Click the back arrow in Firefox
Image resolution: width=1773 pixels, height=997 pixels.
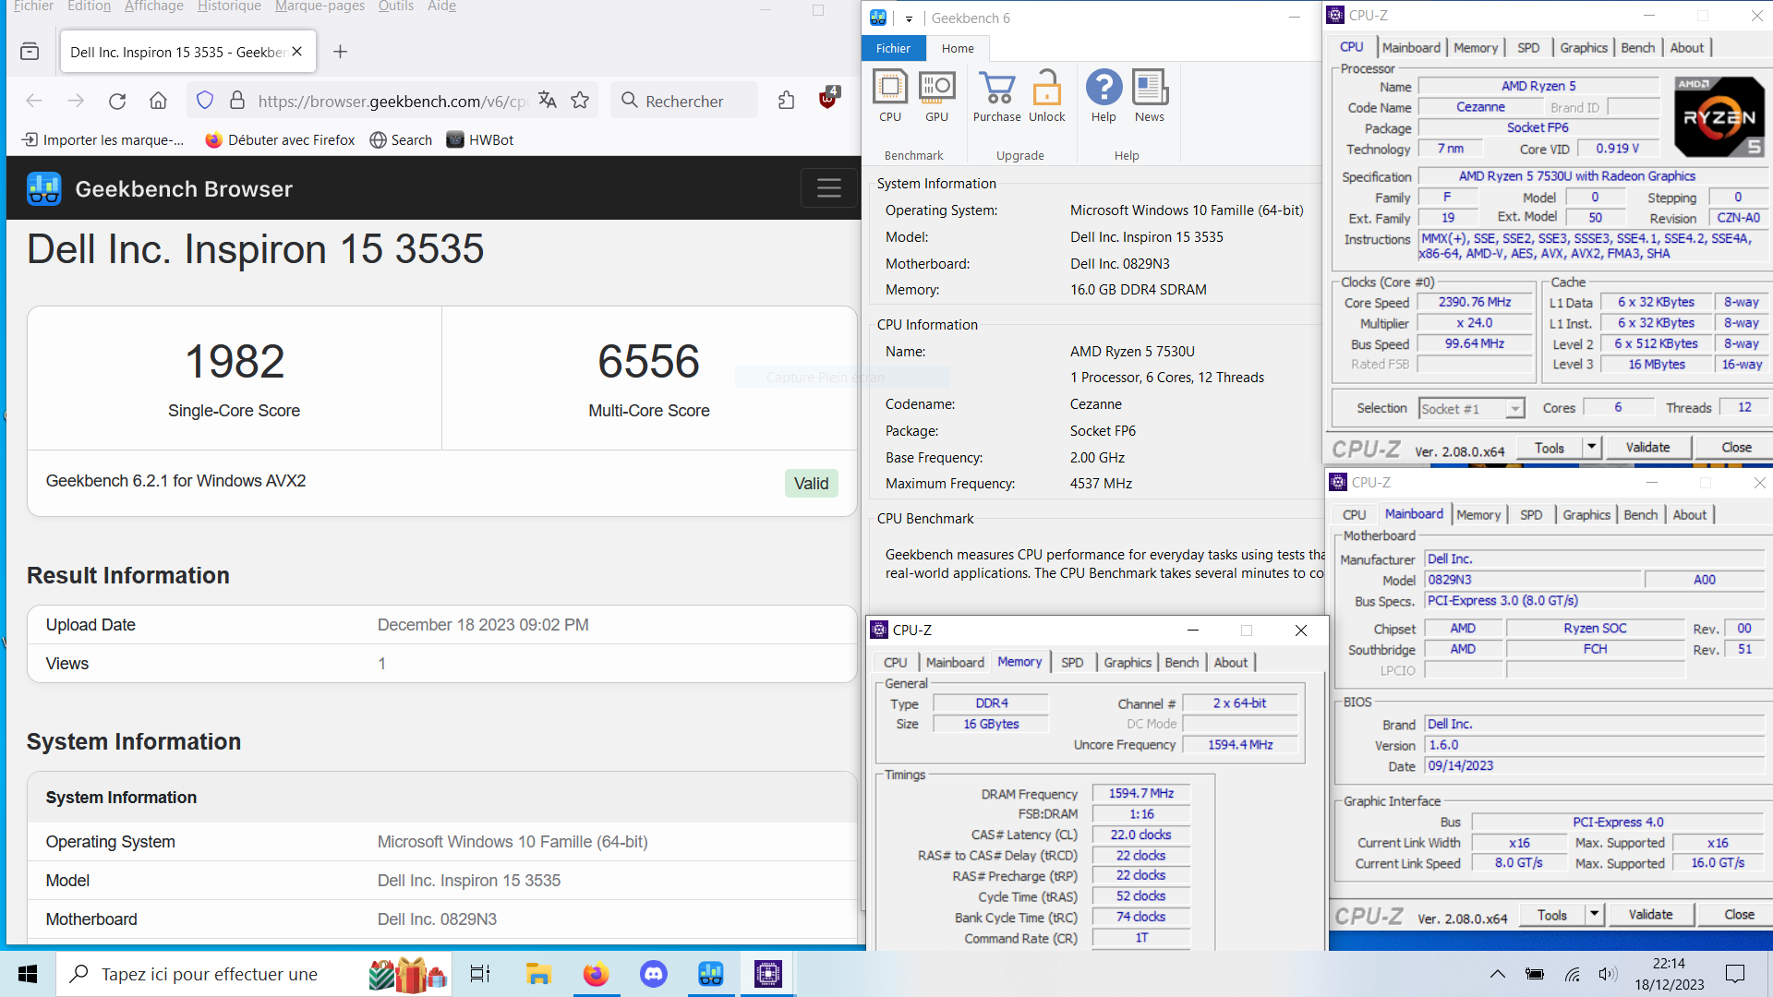point(34,101)
